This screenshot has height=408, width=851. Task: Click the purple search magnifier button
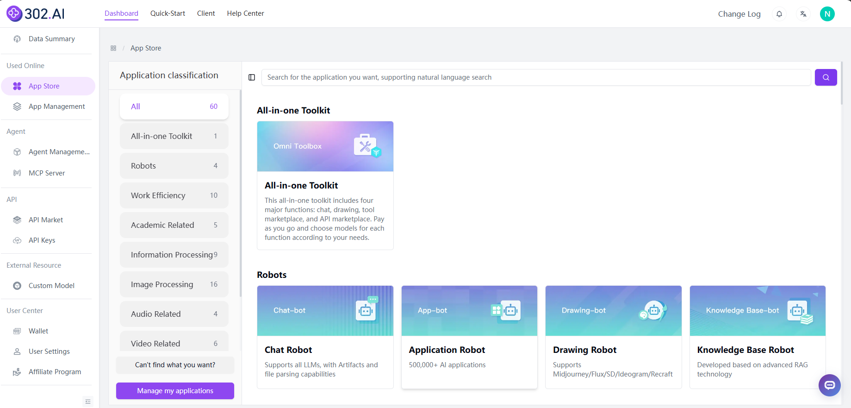(x=826, y=77)
